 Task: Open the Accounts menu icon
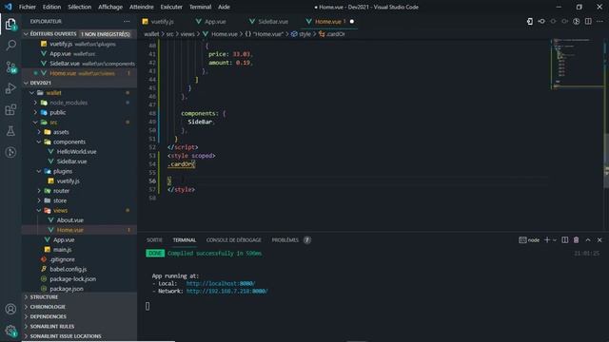coord(10,309)
